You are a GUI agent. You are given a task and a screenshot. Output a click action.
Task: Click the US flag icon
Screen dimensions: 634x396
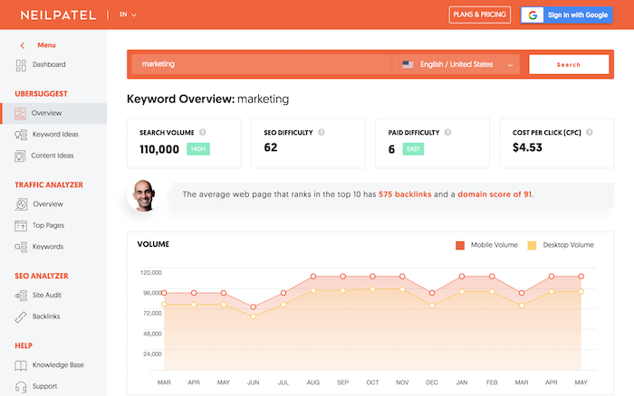408,64
